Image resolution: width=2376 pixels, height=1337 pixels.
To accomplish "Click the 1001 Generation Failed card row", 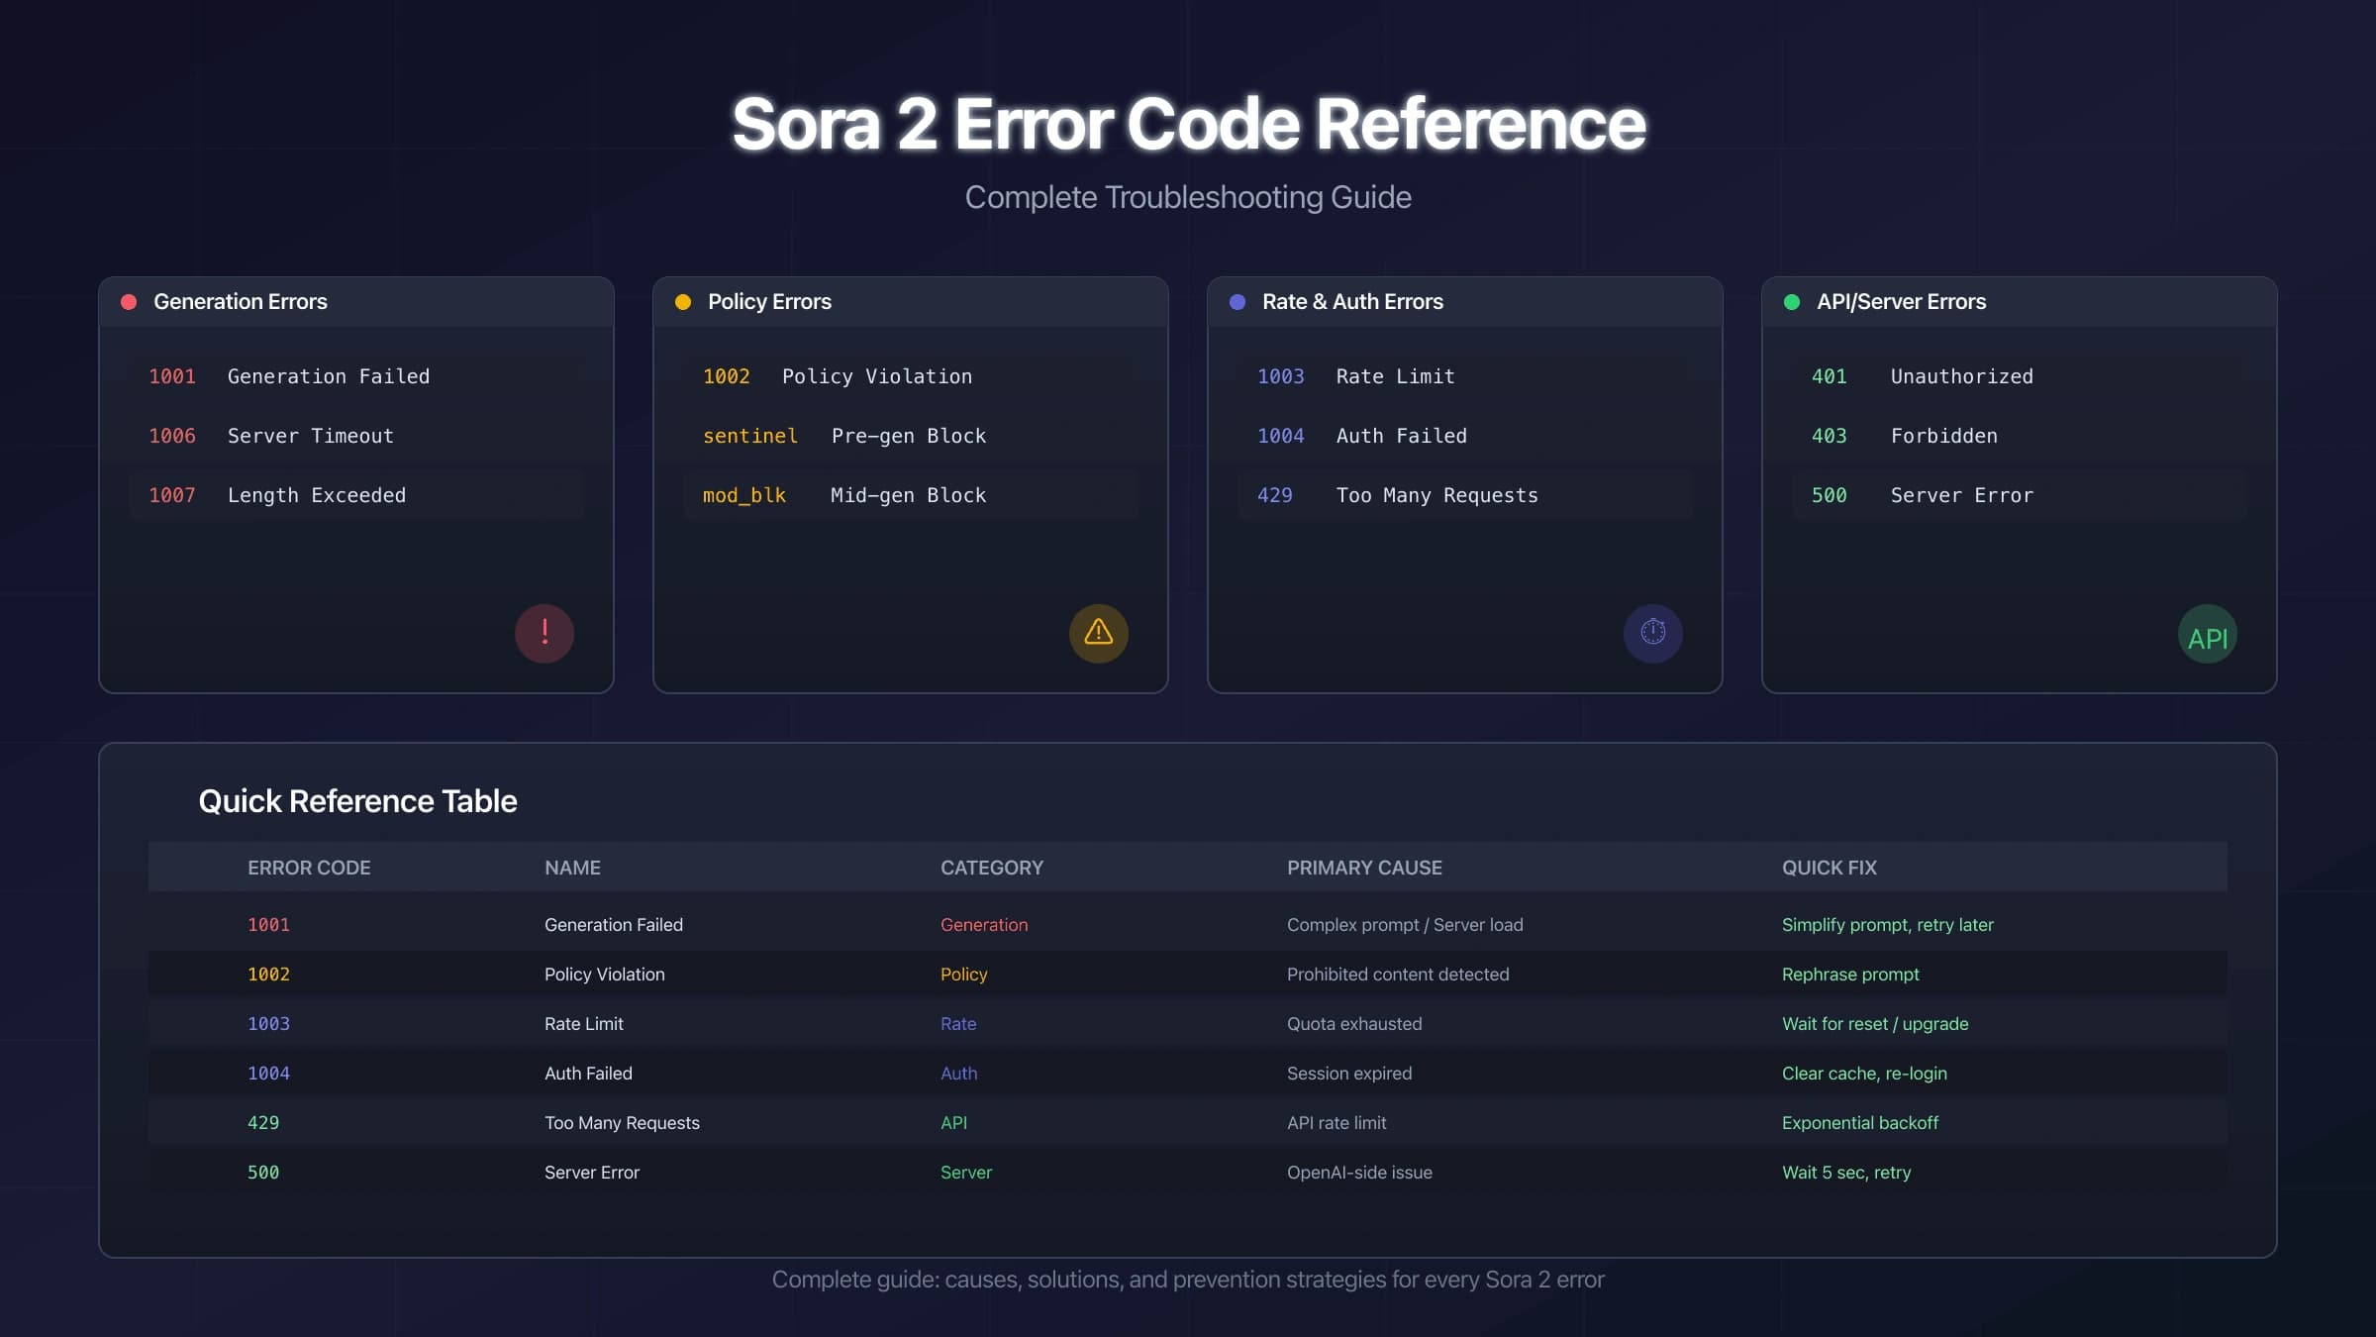I will point(356,376).
